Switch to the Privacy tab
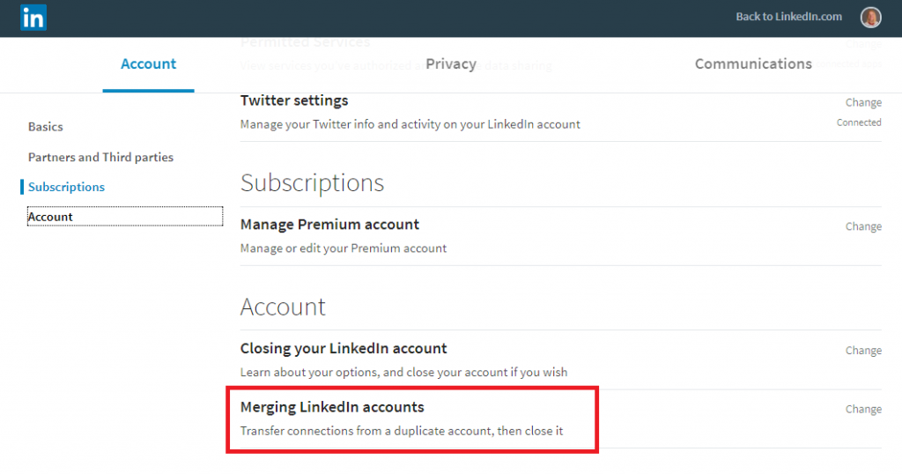 click(x=450, y=63)
